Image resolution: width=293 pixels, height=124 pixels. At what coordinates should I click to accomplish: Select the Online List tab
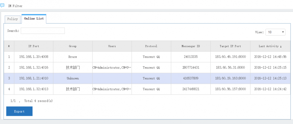tap(34, 19)
